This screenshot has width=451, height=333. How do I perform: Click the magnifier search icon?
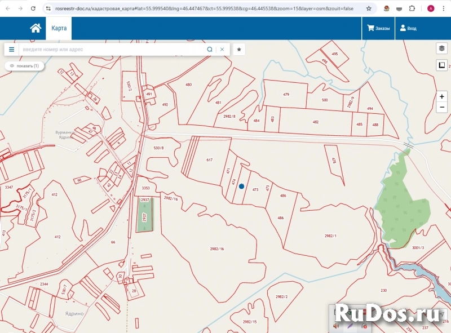click(210, 50)
